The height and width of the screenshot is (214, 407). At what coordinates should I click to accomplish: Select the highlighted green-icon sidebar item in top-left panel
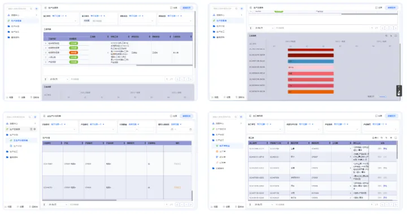coord(22,20)
